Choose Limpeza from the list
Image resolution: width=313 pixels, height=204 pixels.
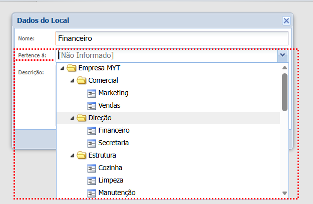pyautogui.click(x=111, y=180)
